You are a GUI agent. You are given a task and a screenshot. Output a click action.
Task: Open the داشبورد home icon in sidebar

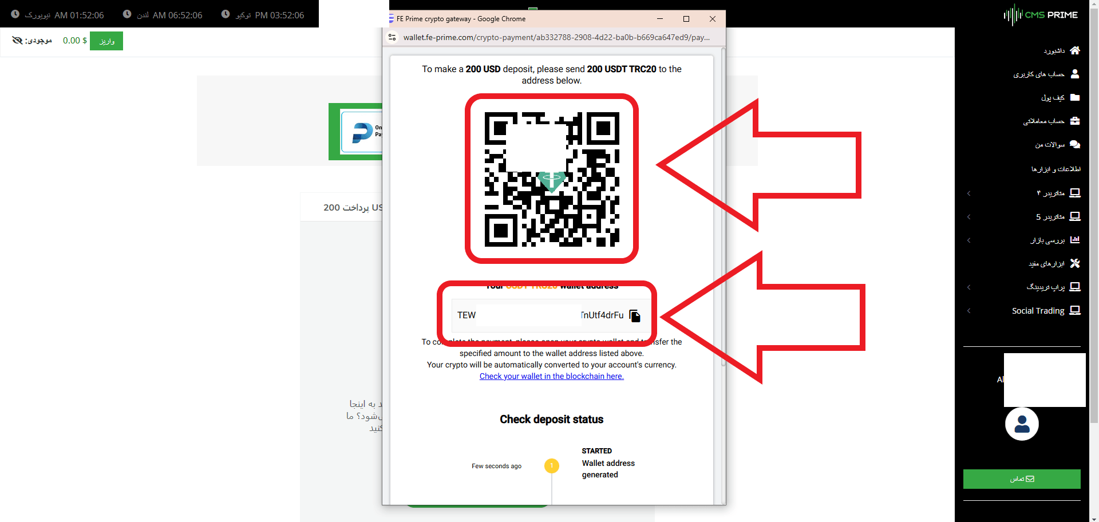pos(1075,50)
